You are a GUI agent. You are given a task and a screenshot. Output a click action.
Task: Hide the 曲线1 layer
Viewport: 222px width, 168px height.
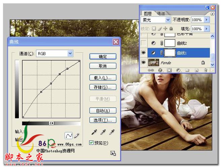click(x=143, y=53)
